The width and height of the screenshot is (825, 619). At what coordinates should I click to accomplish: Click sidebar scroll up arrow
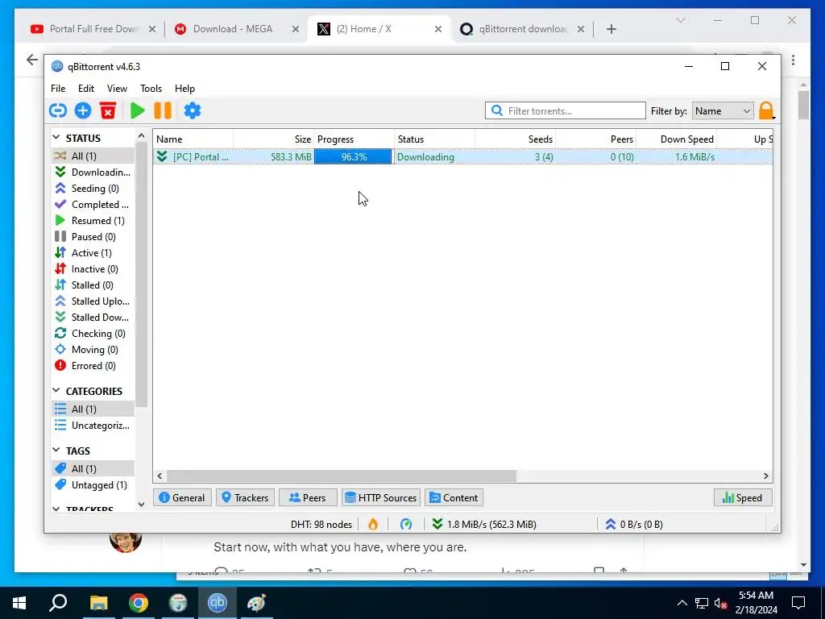pyautogui.click(x=141, y=135)
